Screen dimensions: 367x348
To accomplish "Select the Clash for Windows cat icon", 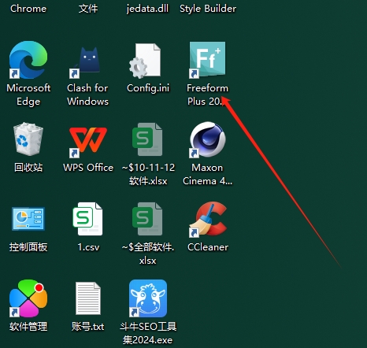I will click(87, 62).
